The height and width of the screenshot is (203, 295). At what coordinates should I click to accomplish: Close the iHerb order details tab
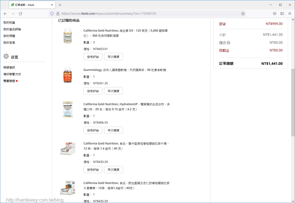[x=52, y=5]
